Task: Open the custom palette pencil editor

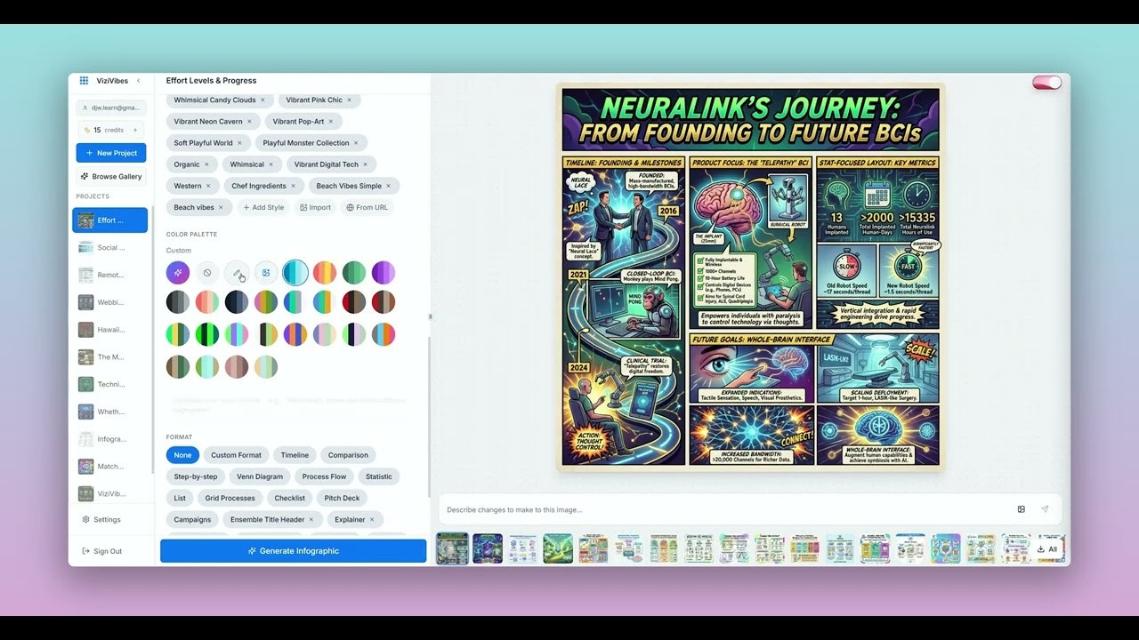Action: coord(237,273)
